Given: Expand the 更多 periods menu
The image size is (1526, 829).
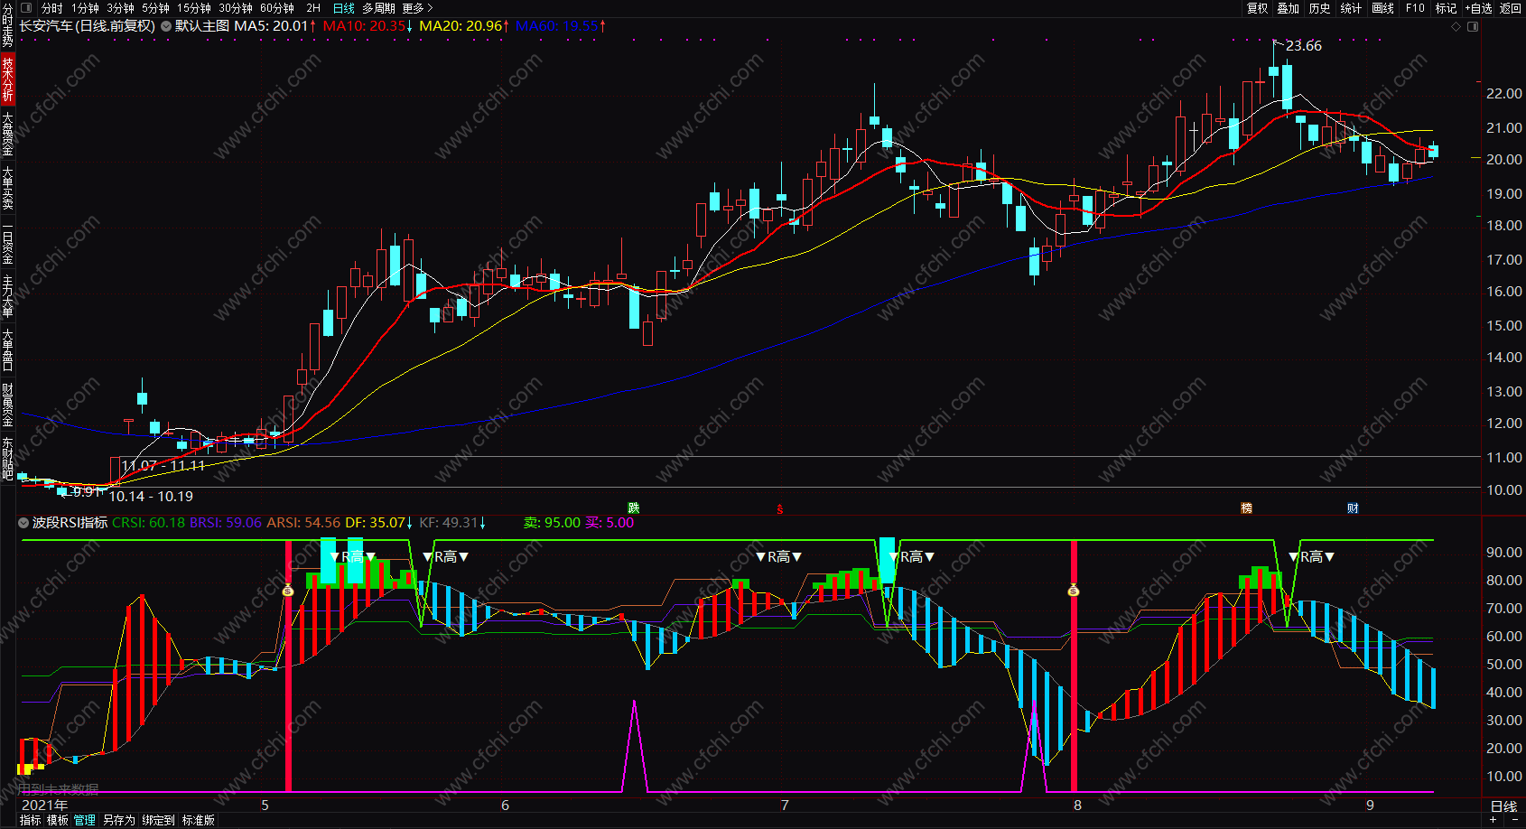Looking at the screenshot, I should click(418, 8).
